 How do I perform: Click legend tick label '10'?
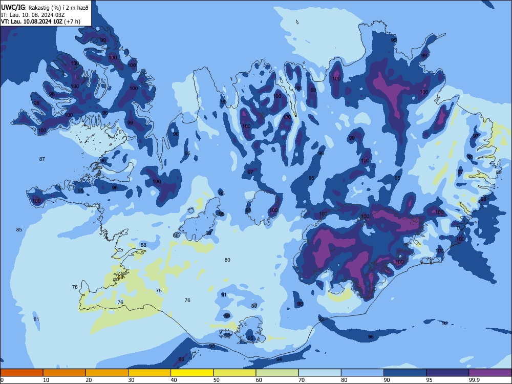[x=46, y=380]
